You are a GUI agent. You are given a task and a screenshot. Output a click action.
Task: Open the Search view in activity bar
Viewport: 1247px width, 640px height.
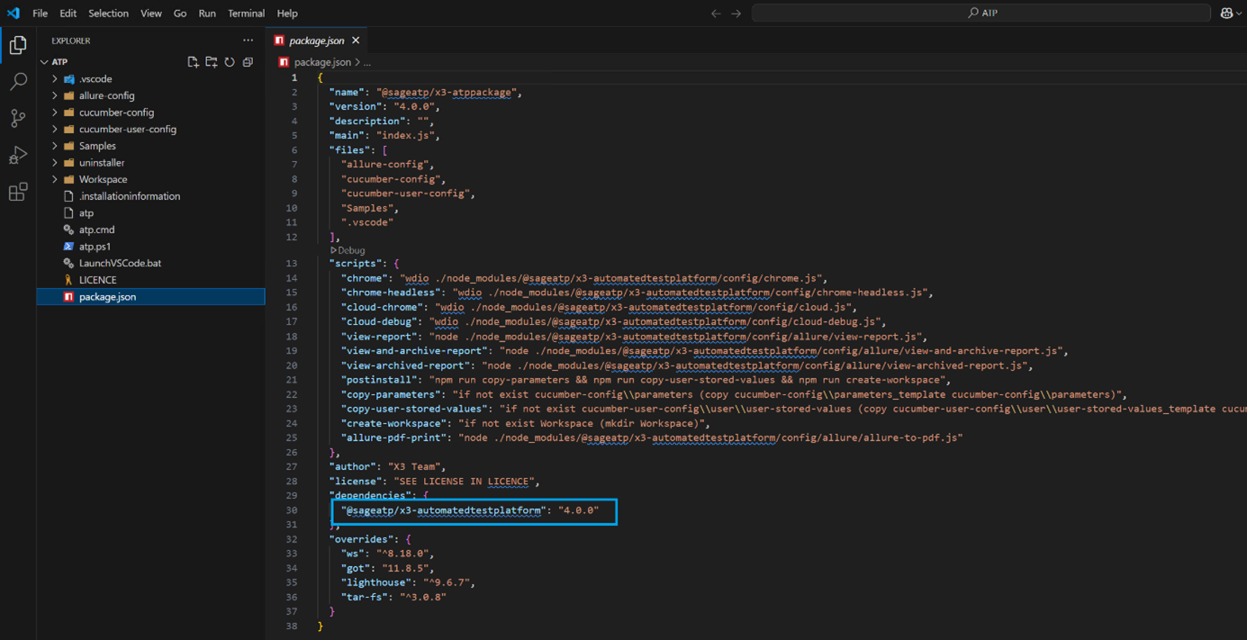(18, 82)
